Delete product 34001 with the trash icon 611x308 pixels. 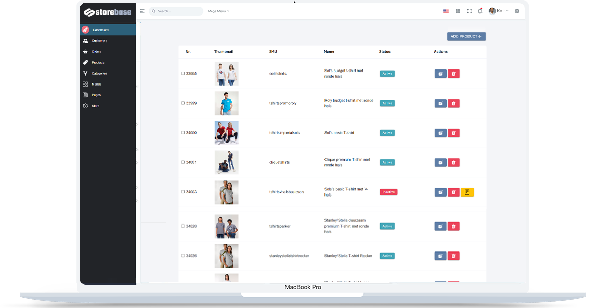coord(453,162)
